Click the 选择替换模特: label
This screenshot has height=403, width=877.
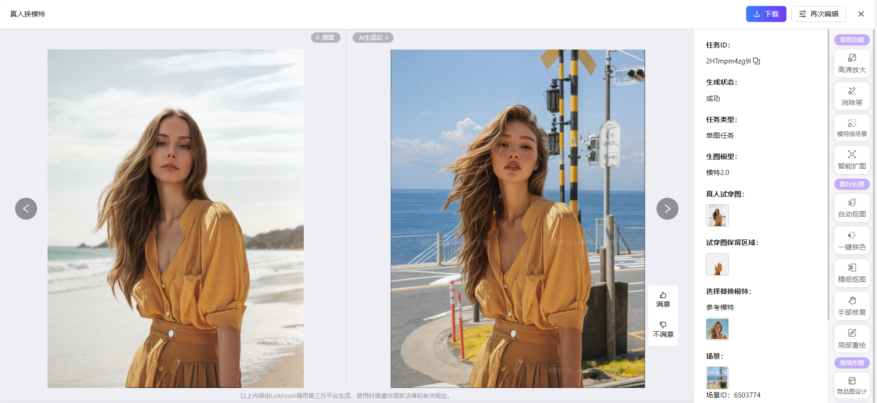pos(729,292)
